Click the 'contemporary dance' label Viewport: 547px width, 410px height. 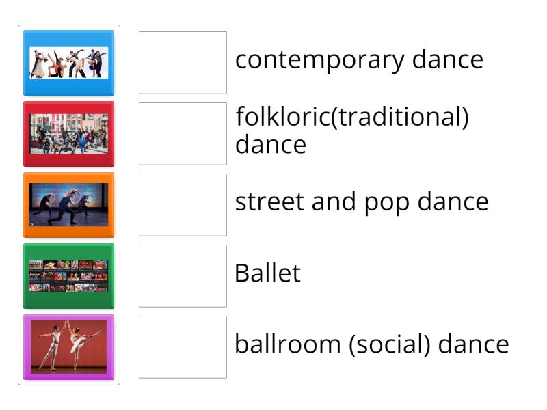tap(359, 60)
